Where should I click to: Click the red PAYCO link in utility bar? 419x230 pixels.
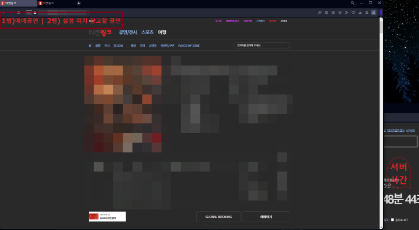tap(272, 21)
